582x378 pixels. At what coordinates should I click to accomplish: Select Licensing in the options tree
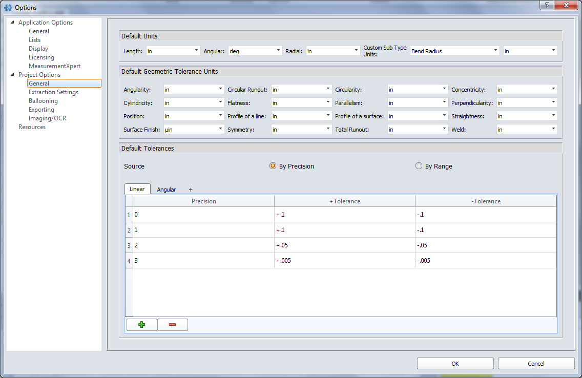coord(41,57)
